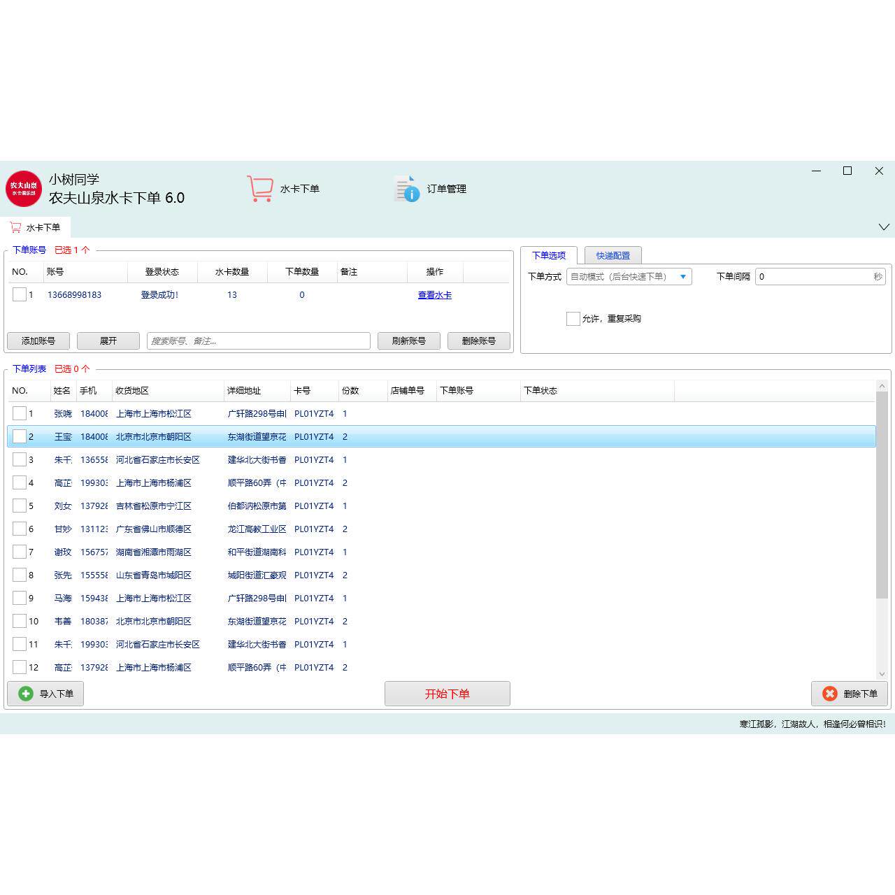Click the scrollbar down arrow in order list
This screenshot has width=895, height=895.
[882, 674]
